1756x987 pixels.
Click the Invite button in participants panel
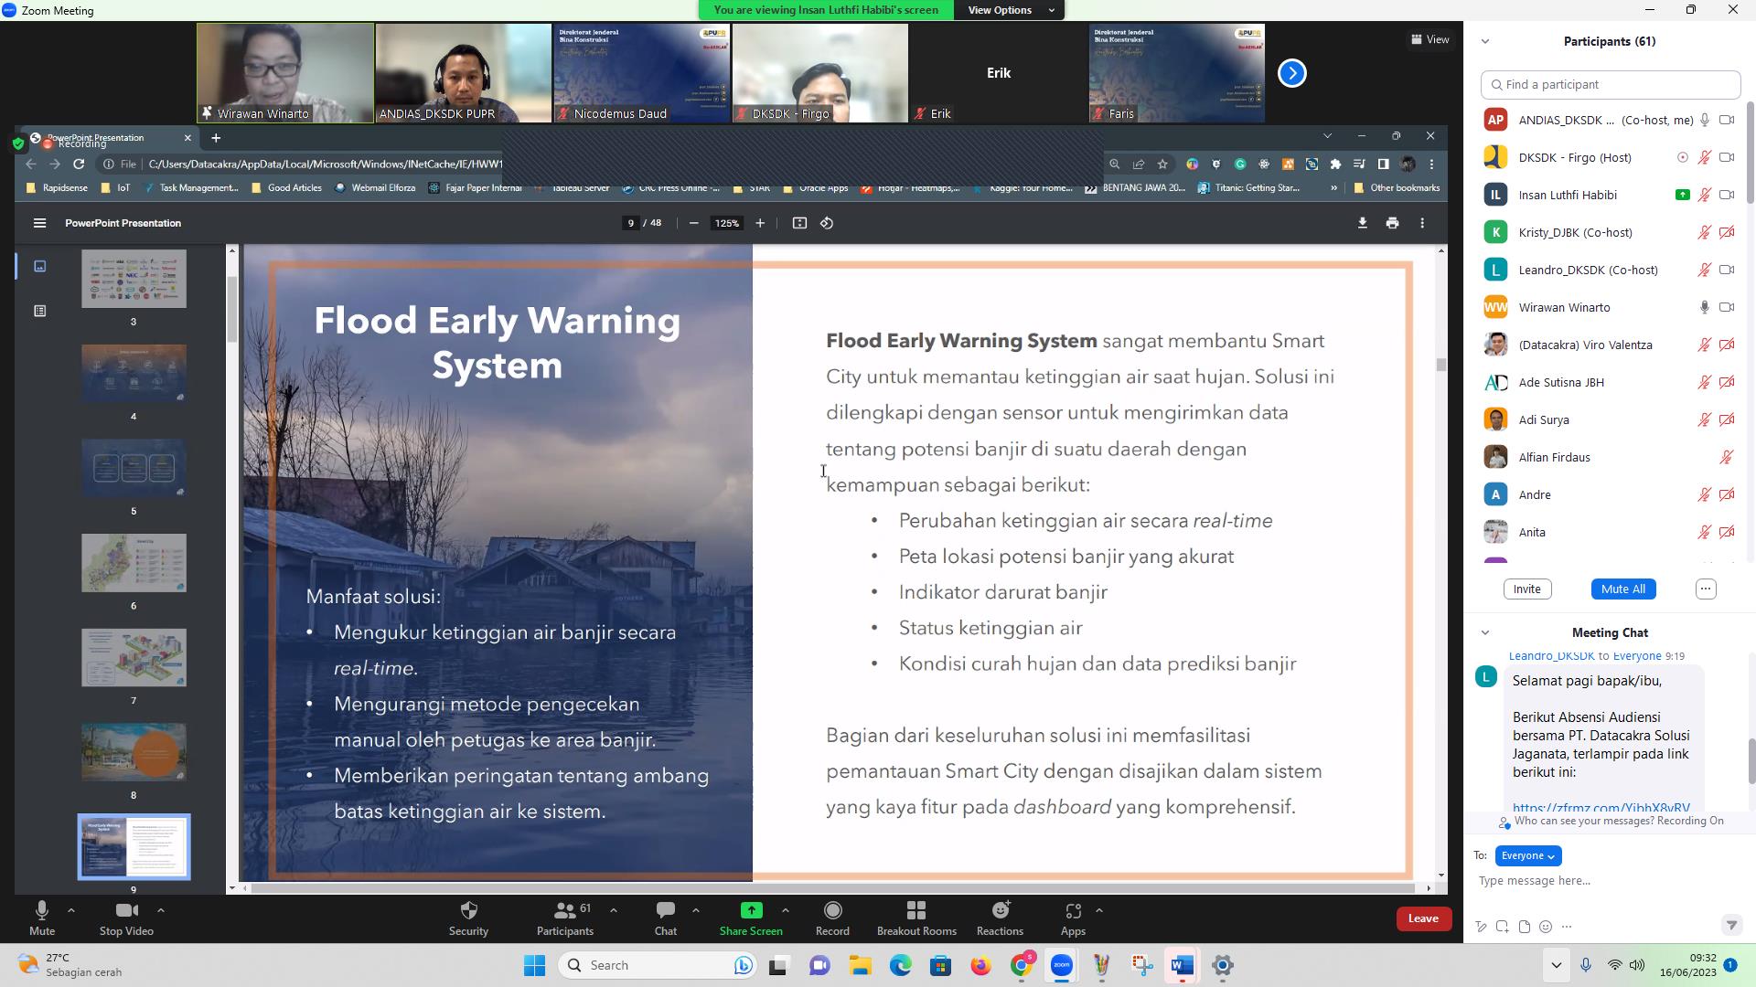pos(1526,589)
